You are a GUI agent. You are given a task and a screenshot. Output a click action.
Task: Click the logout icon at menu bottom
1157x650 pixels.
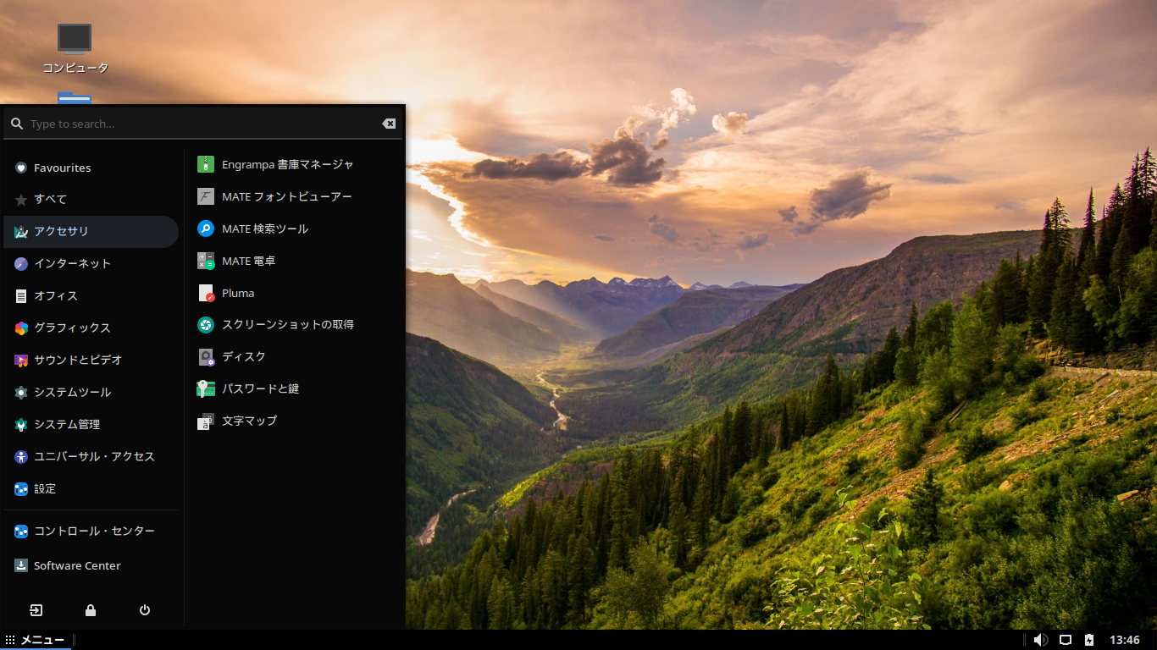pos(36,610)
